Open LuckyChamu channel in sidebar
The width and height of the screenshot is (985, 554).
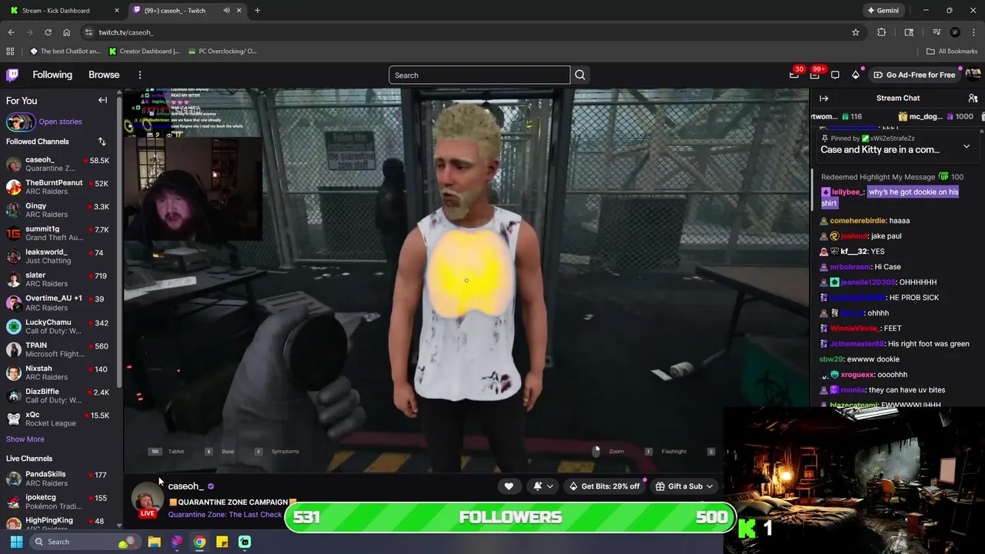[x=57, y=326]
